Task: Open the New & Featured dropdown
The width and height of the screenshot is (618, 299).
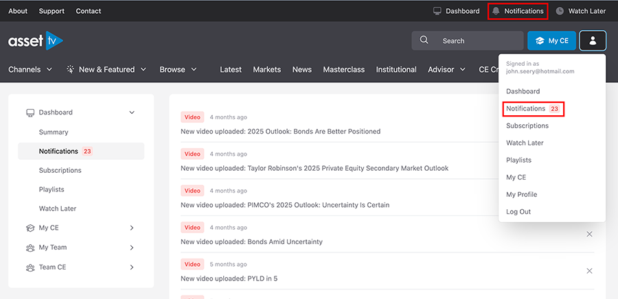Action: (106, 69)
